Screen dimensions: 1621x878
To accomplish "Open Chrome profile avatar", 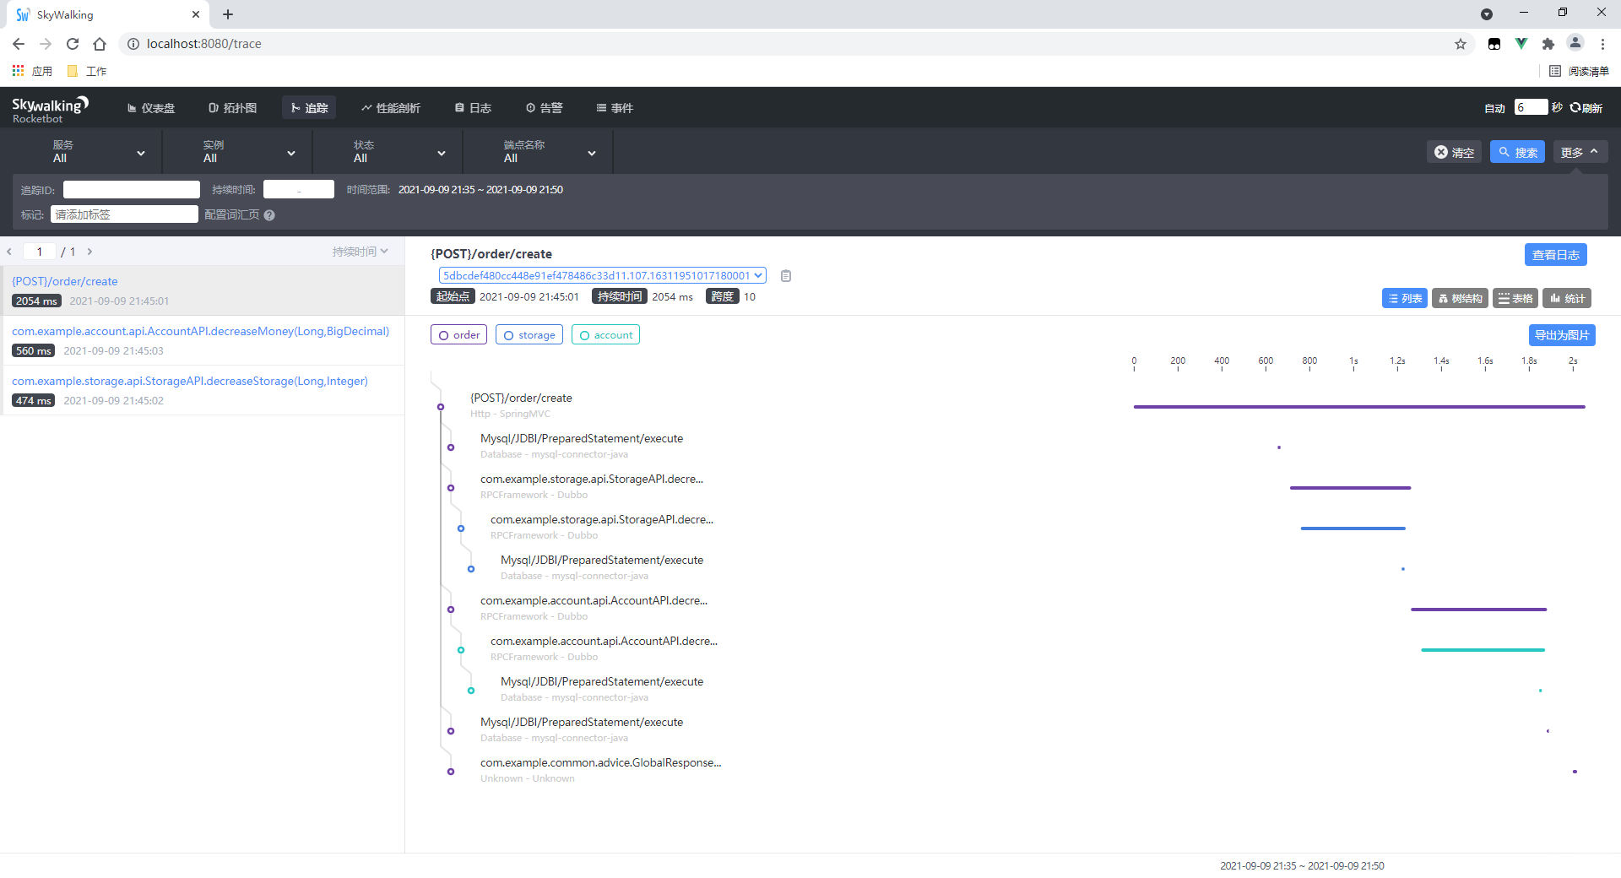I will pos(1575,43).
